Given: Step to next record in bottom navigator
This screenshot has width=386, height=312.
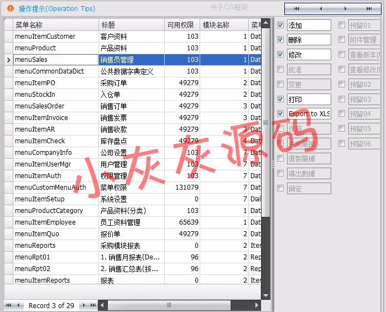Looking at the screenshot, I should point(84,305).
